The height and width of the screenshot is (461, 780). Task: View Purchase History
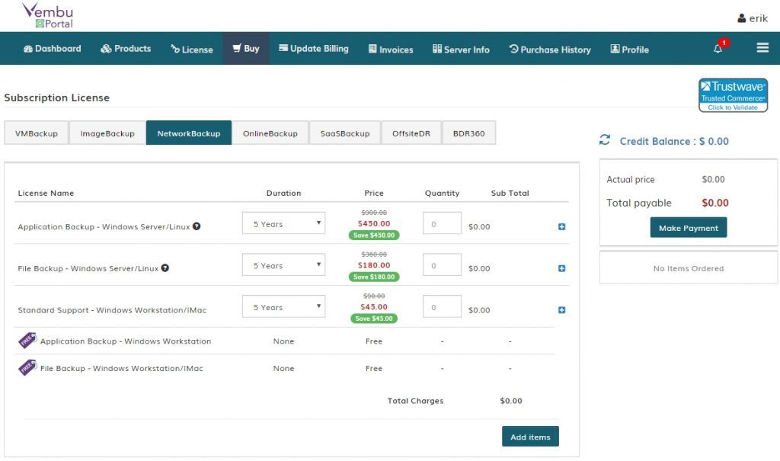(550, 50)
